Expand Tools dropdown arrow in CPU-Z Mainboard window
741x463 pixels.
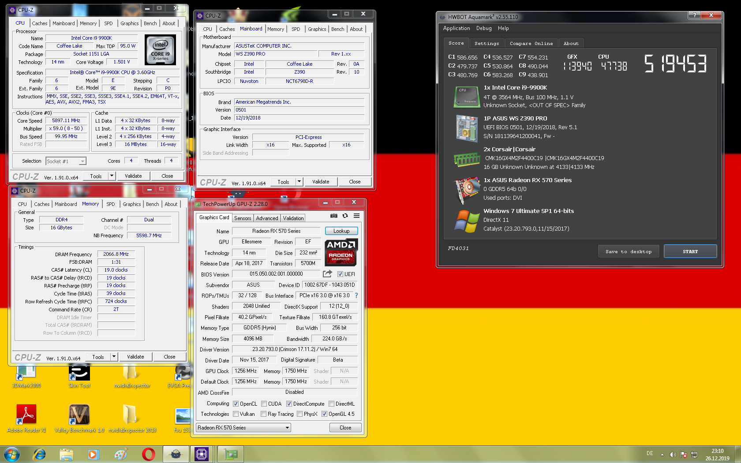point(299,182)
